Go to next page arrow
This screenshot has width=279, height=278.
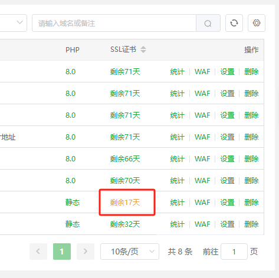click(x=86, y=251)
